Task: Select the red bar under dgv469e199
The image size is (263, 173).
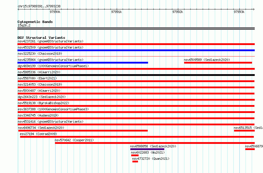Action: 136,69
